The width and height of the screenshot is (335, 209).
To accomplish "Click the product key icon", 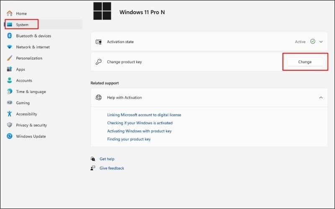I will click(x=98, y=62).
